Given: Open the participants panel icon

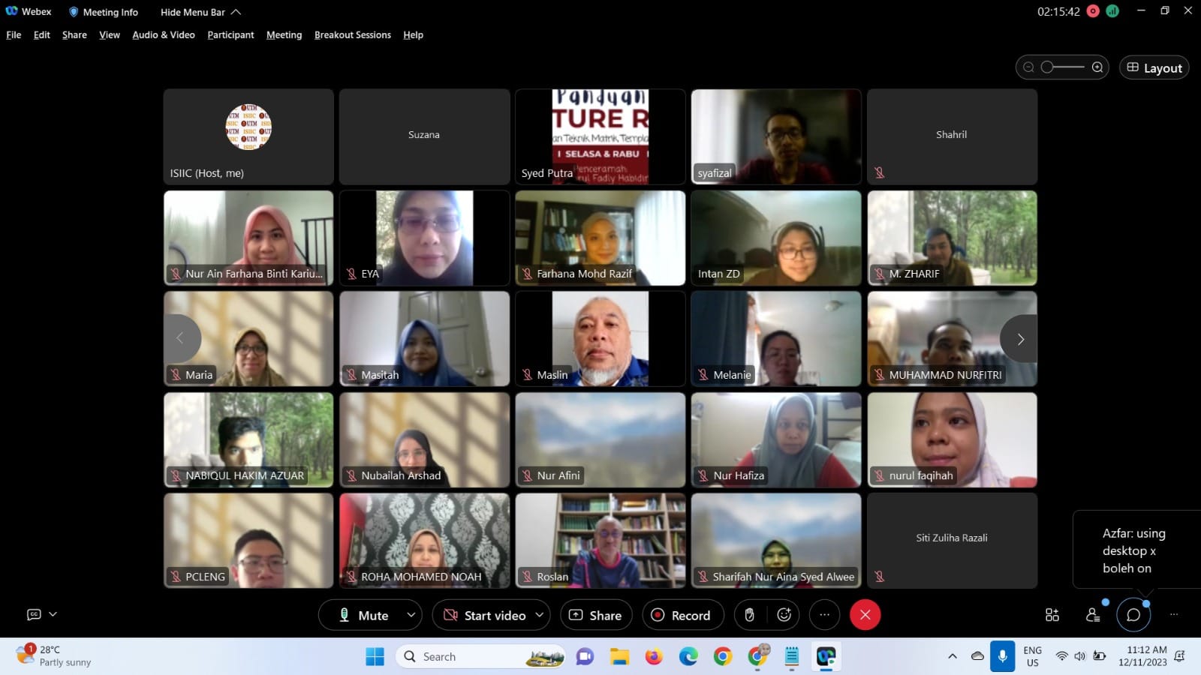Looking at the screenshot, I should (x=1093, y=615).
